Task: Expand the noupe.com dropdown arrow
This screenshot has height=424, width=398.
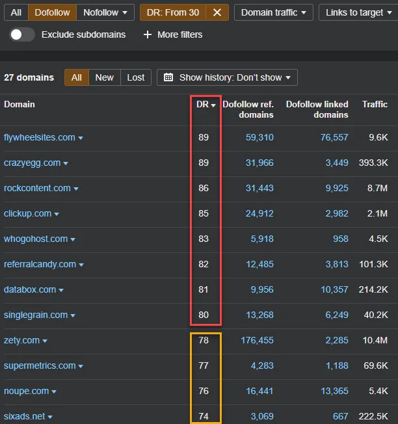Action: [54, 391]
